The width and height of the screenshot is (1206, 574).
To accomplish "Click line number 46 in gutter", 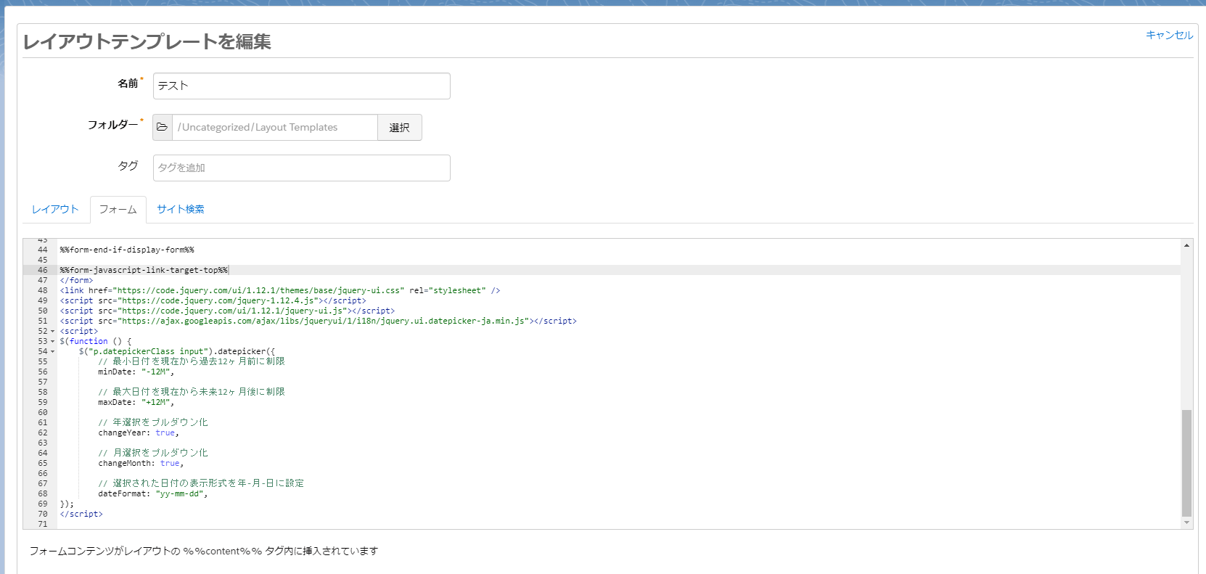I will tap(42, 270).
